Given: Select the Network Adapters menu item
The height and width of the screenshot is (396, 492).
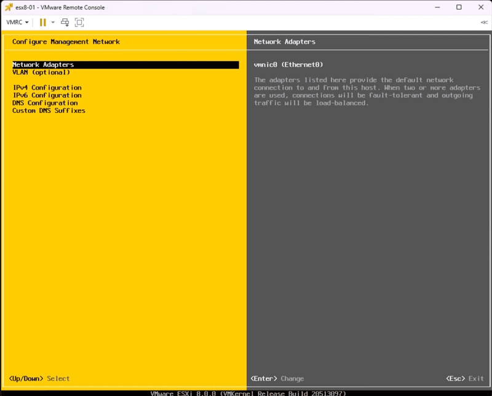Looking at the screenshot, I should 125,65.
